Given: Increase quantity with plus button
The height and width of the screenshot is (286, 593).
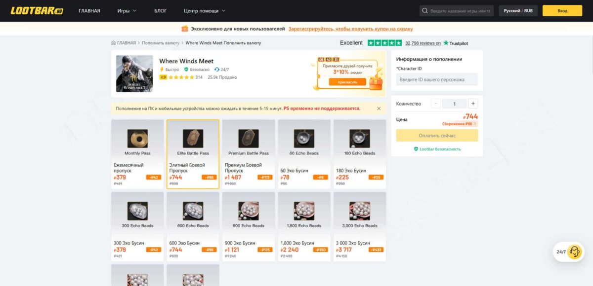Looking at the screenshot, I should pos(473,104).
